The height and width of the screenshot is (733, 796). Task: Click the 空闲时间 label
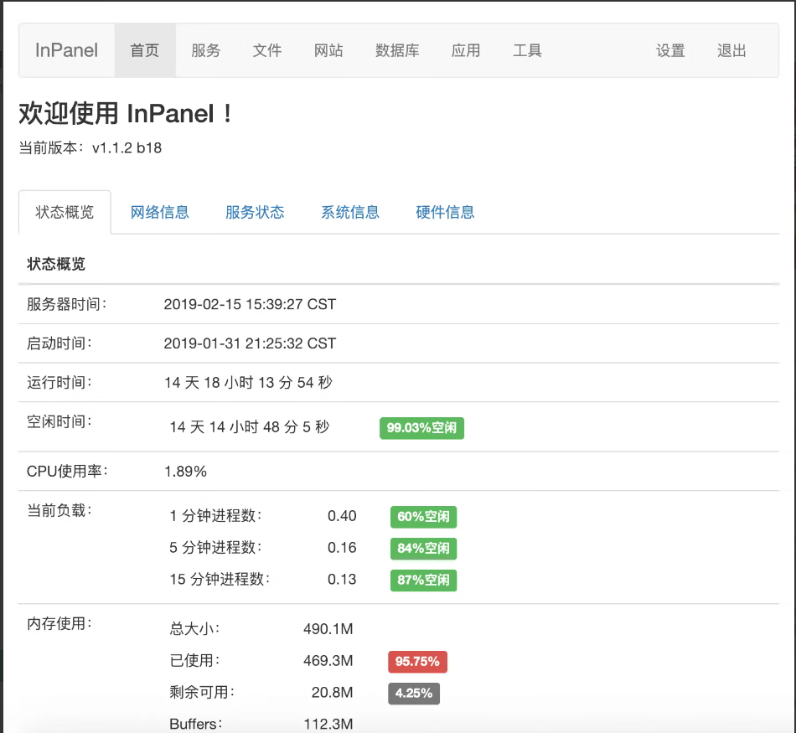click(x=59, y=421)
